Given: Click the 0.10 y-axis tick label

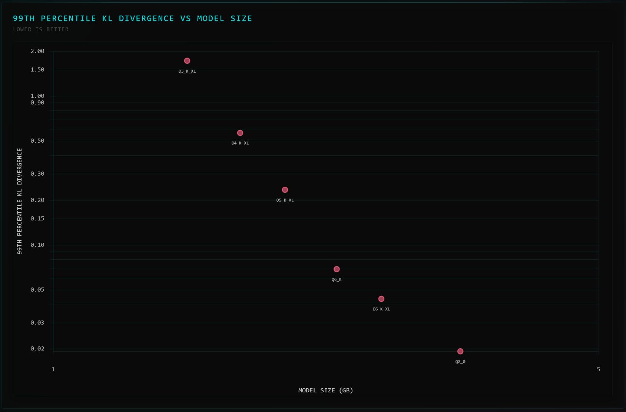Looking at the screenshot, I should pos(37,245).
